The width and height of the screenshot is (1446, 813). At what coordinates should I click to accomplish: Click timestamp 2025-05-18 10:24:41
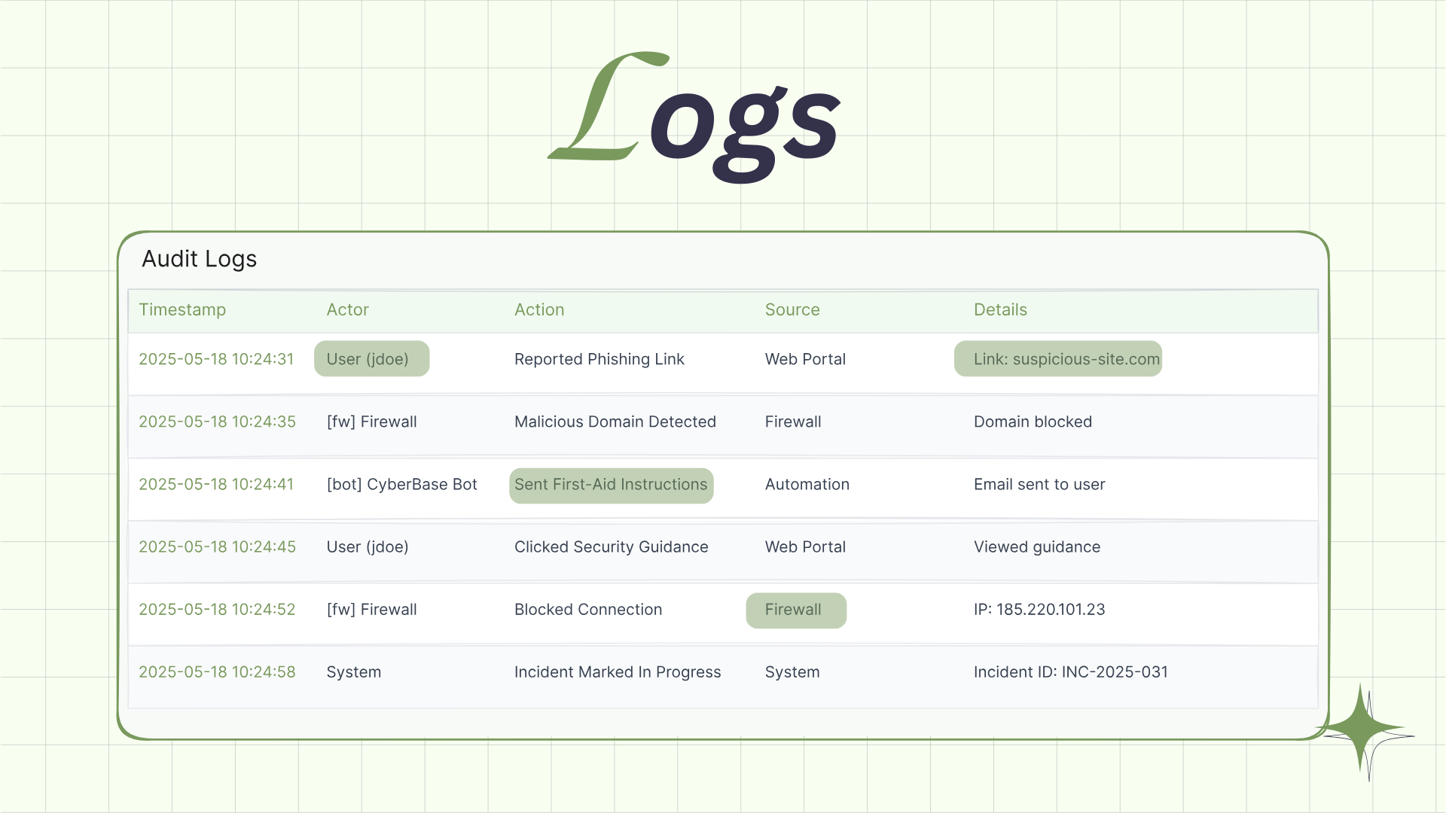pyautogui.click(x=216, y=484)
